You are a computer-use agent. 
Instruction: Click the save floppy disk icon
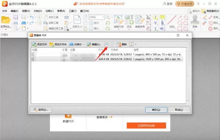coord(15,17)
